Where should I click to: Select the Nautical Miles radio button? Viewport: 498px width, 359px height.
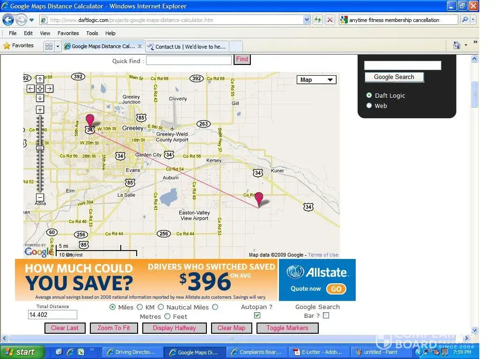161,307
